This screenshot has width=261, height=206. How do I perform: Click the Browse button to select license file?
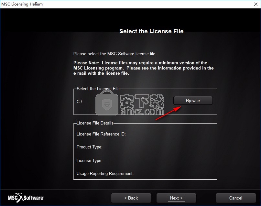tap(193, 101)
